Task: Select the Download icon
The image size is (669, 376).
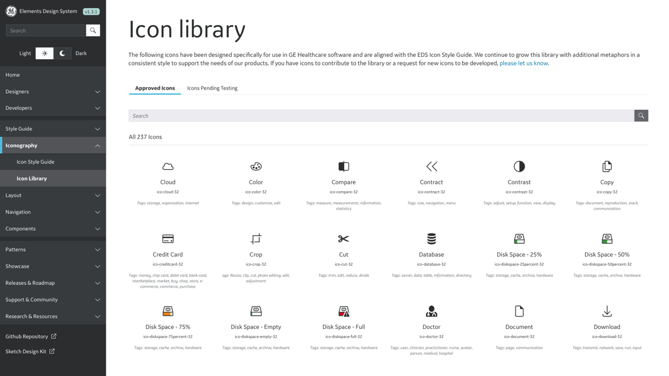Action: 607,311
